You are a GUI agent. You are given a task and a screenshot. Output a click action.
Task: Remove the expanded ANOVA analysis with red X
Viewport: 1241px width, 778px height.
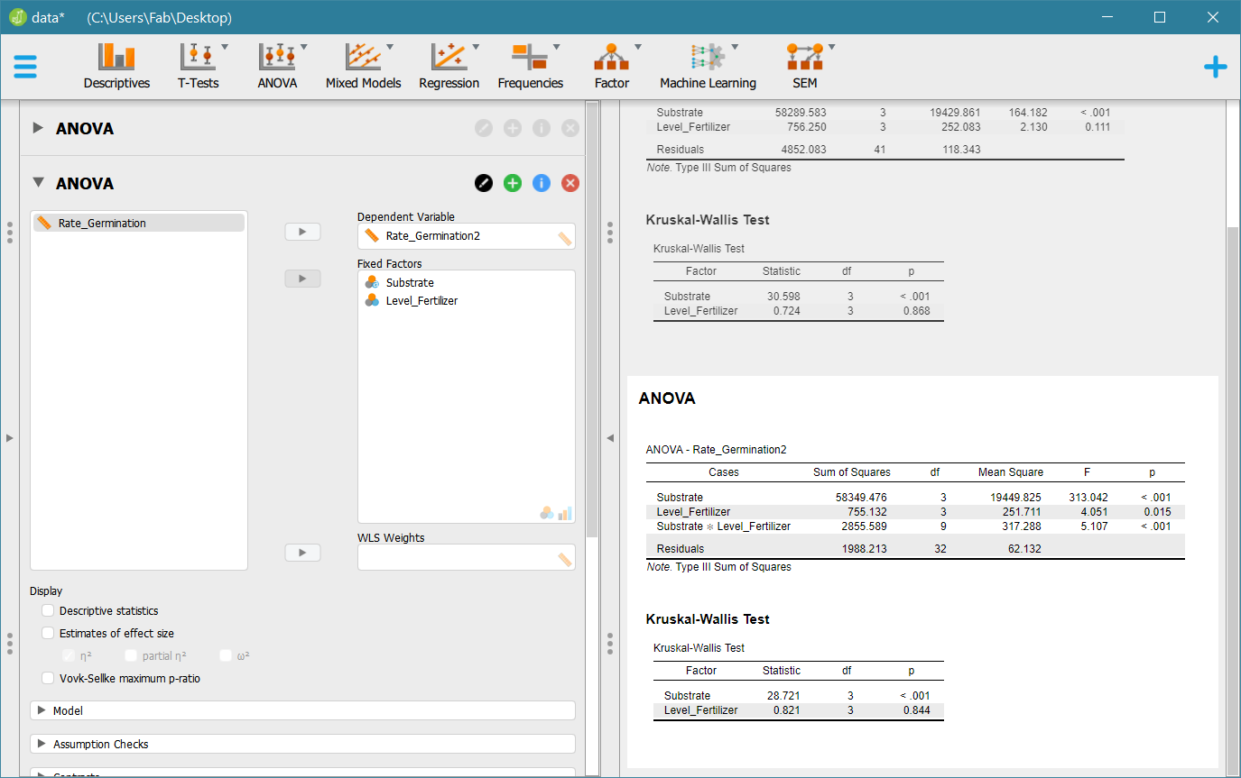(570, 183)
